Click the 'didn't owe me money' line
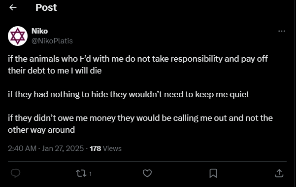Screen dimensions: 296x187 140,118
